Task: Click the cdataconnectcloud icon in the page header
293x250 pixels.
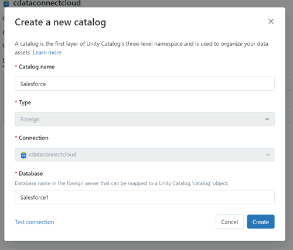Action: point(6,3)
